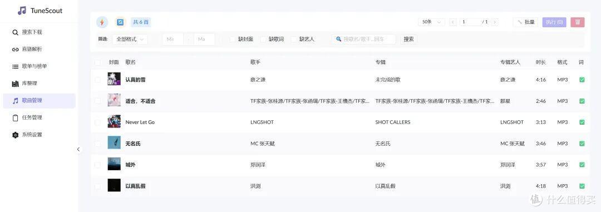Check the box for 适合，不适合

pyautogui.click(x=97, y=101)
